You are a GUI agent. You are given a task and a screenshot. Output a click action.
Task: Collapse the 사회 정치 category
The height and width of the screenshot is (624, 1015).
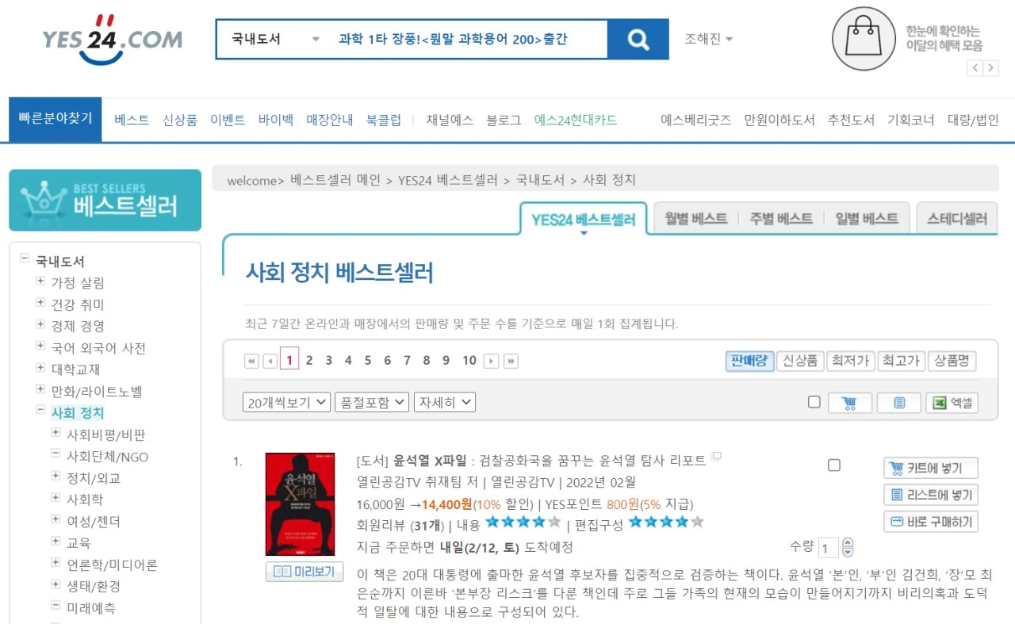pyautogui.click(x=40, y=410)
